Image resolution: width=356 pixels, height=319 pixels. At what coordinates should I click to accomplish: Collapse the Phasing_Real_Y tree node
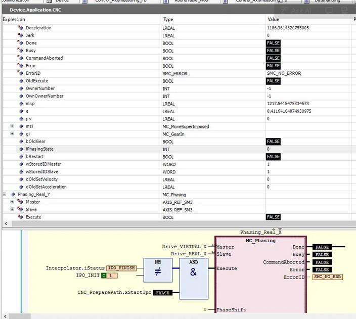click(5, 195)
